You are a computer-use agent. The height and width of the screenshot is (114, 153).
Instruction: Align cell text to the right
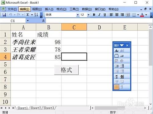(122, 15)
